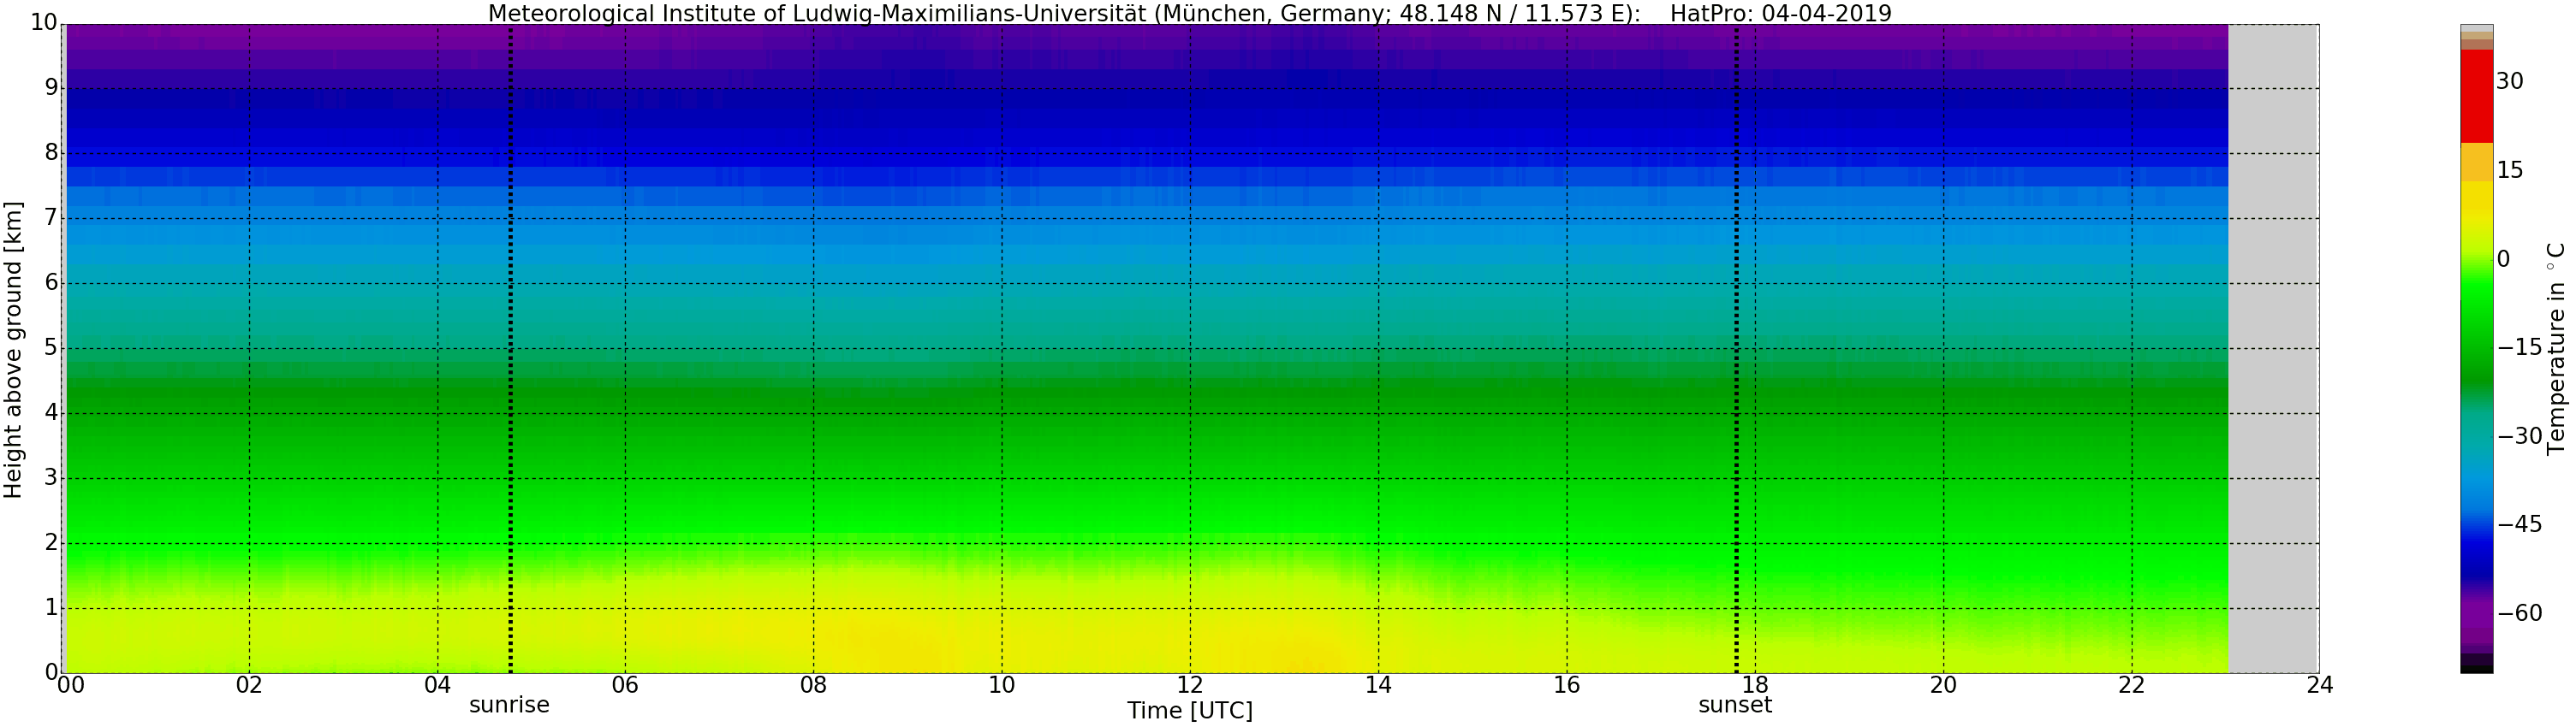Click the '14' time axis tick label

[x=1378, y=685]
